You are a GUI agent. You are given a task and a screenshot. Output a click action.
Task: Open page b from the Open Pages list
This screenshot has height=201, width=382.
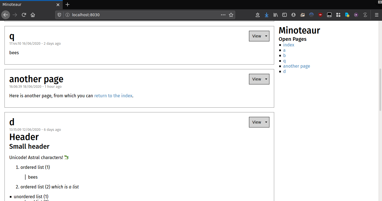pyautogui.click(x=285, y=55)
